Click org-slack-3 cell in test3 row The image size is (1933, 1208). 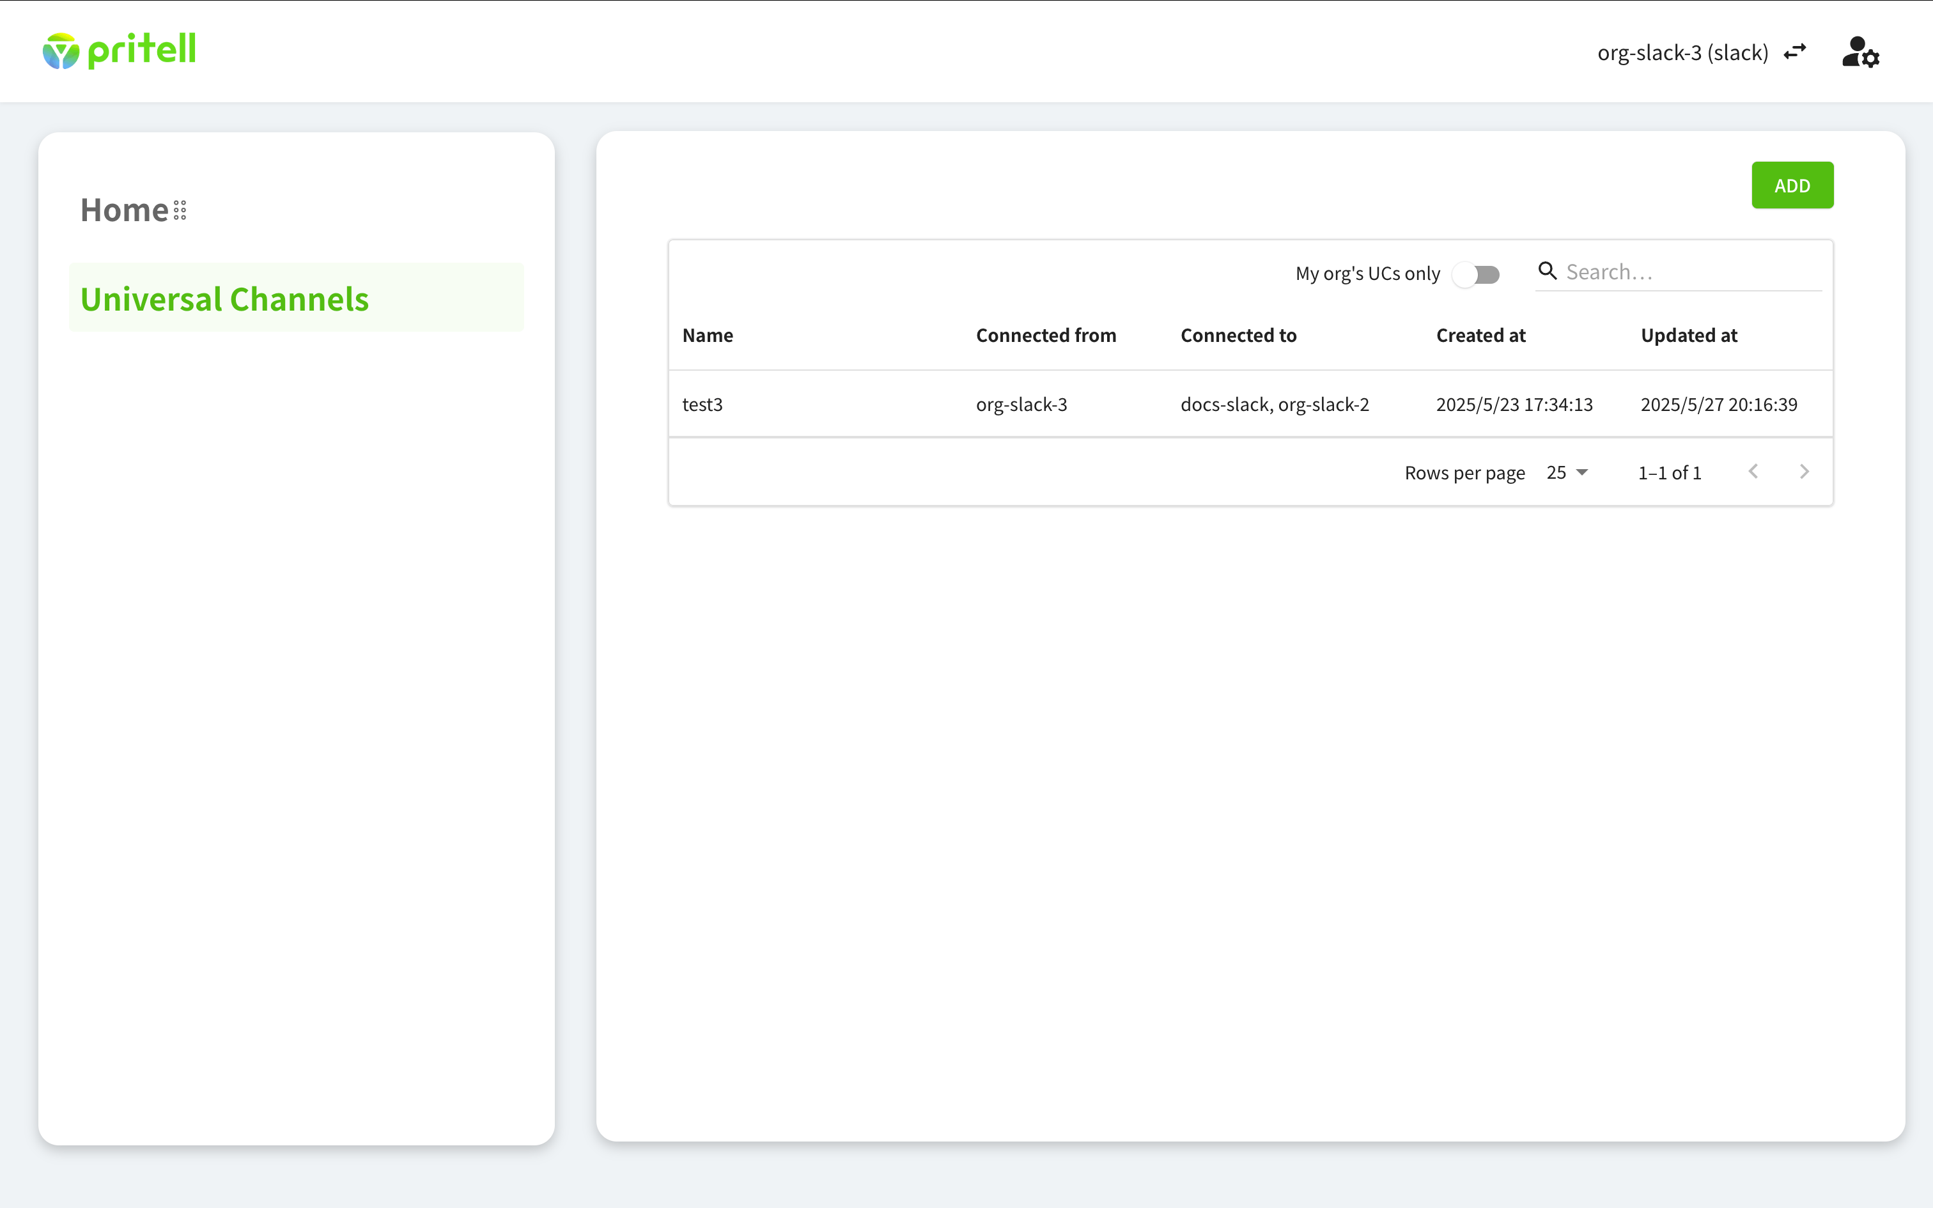point(1021,404)
